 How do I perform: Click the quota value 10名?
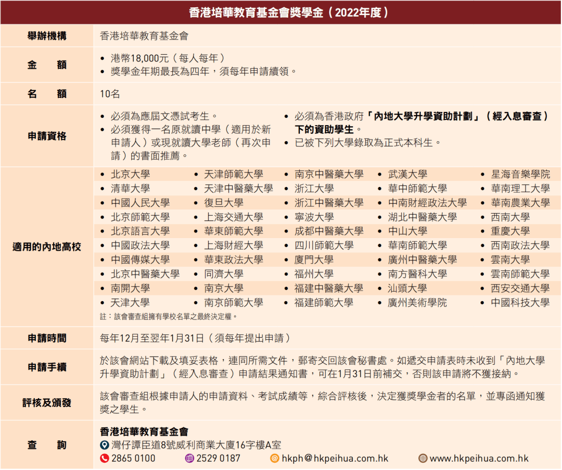coord(110,94)
